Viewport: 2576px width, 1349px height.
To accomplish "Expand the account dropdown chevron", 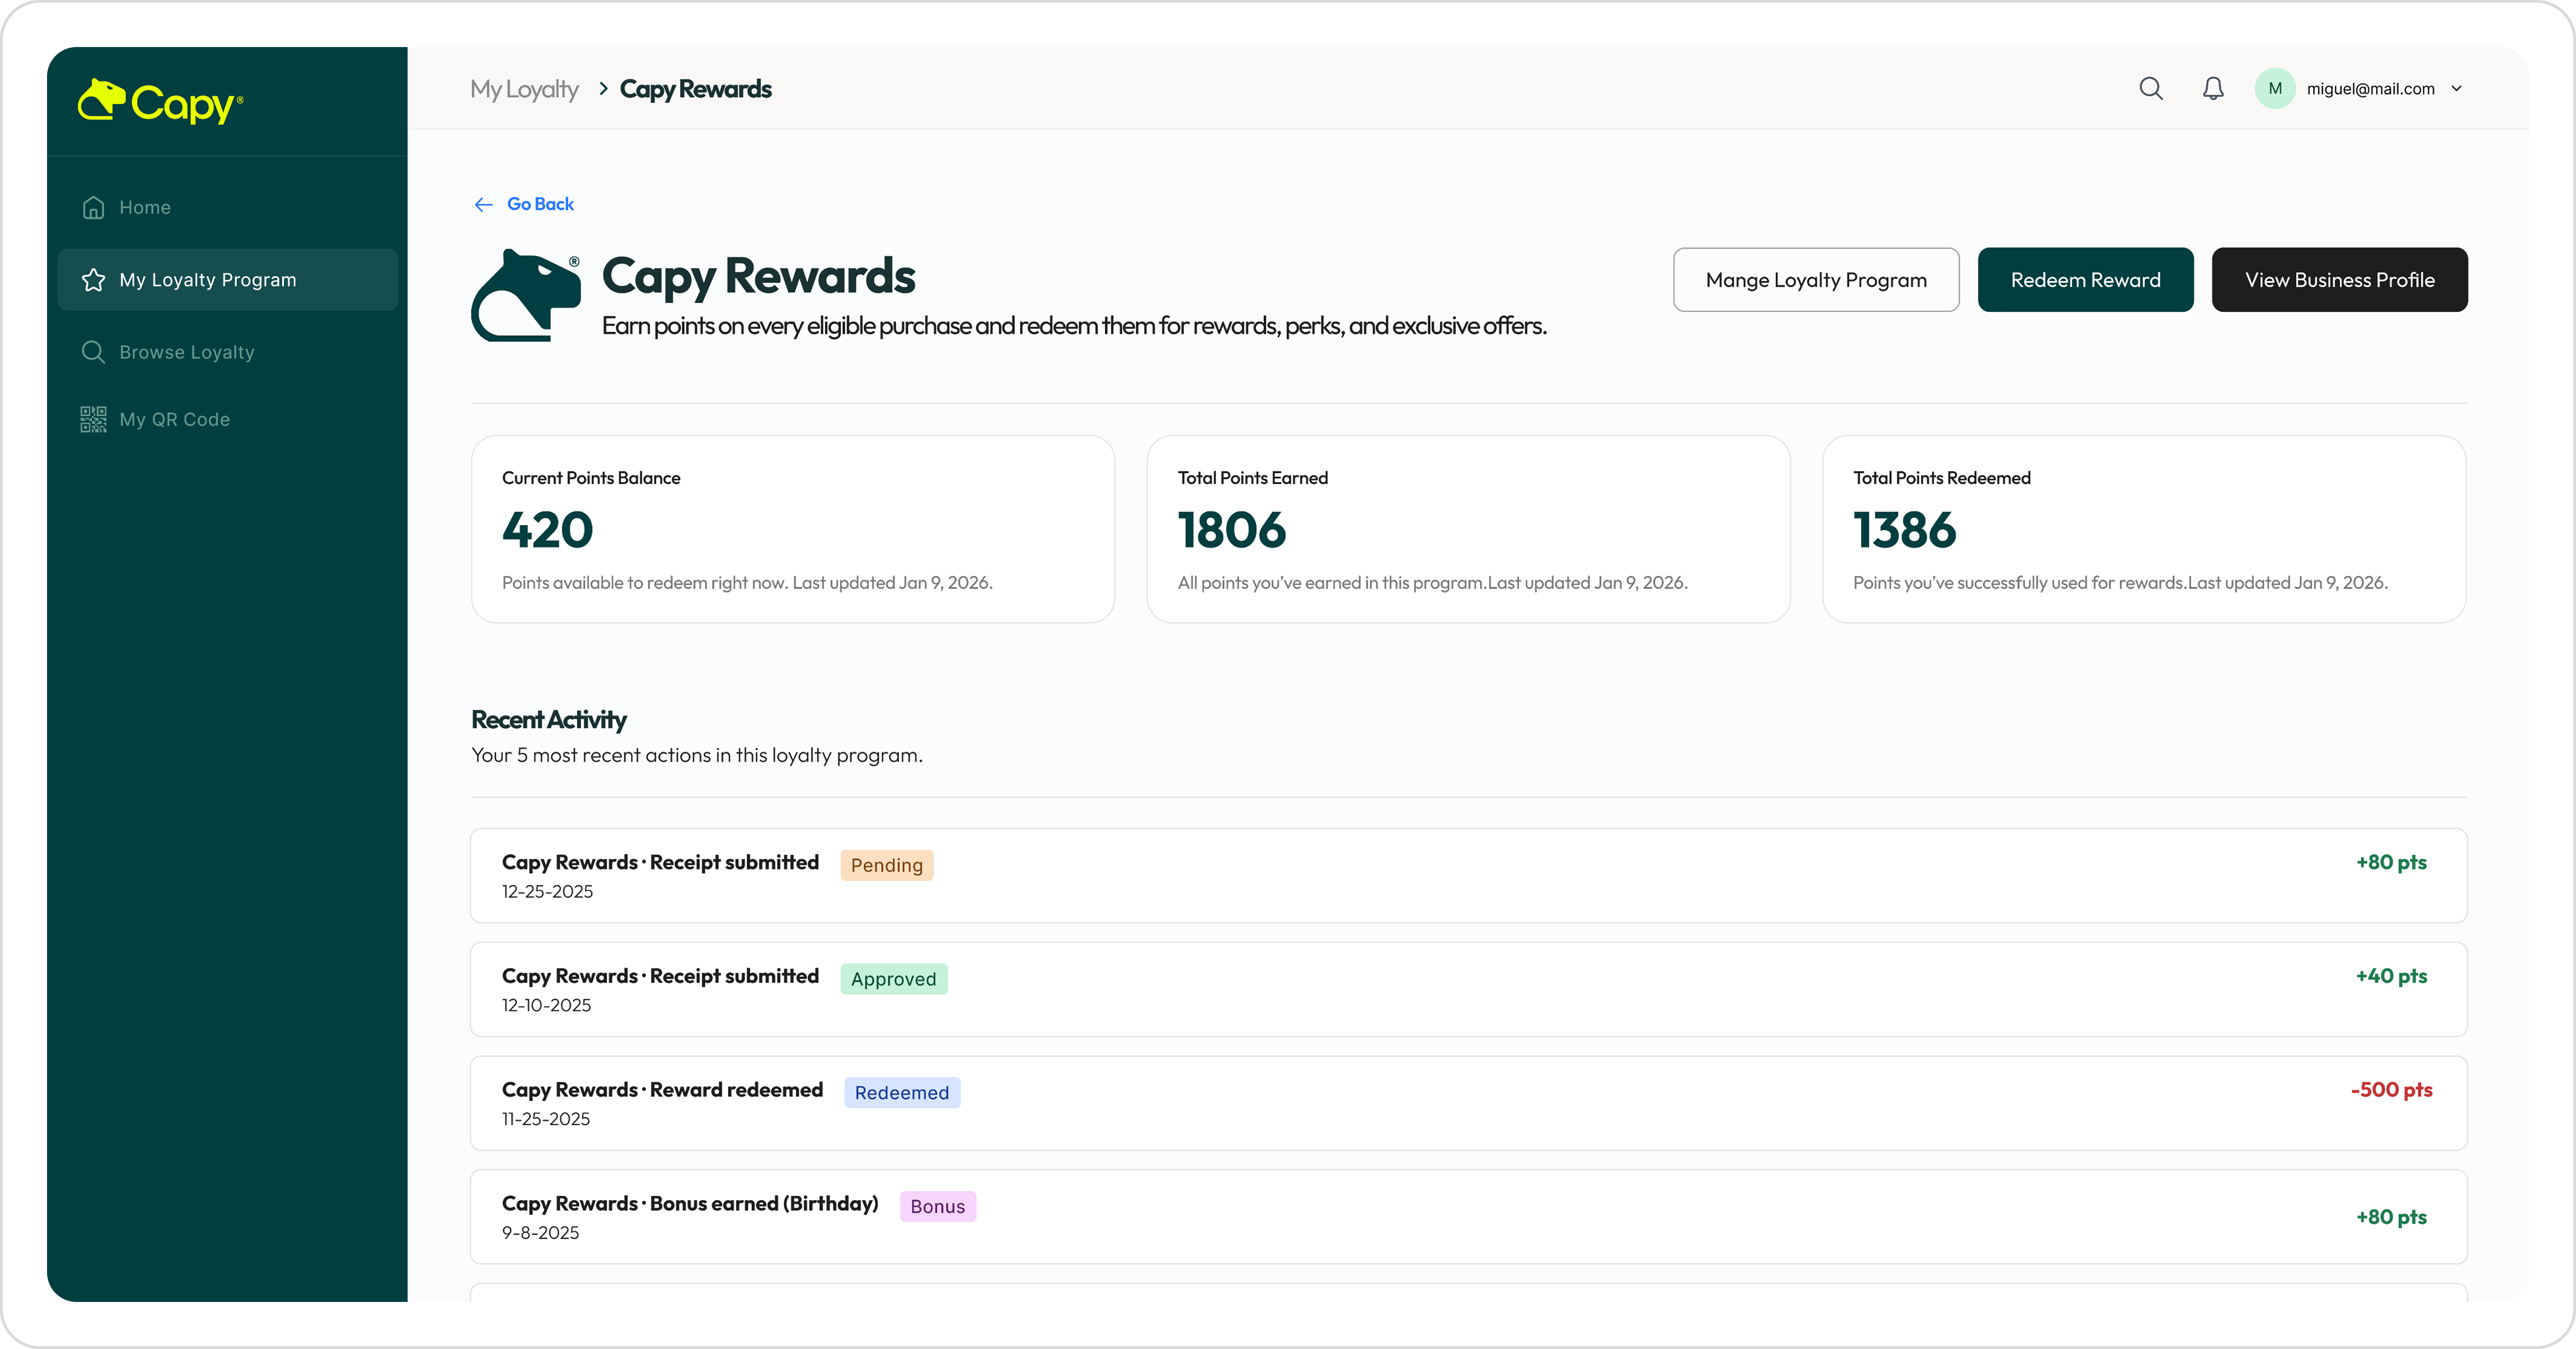I will tap(2456, 89).
